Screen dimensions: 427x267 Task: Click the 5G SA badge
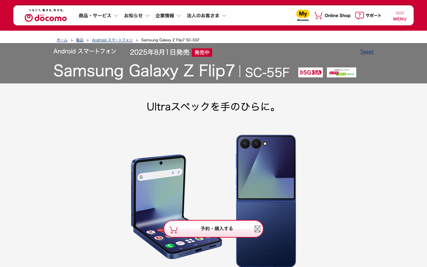(x=311, y=72)
